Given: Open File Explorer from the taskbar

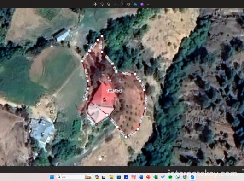Looking at the screenshot, I should [111, 177].
